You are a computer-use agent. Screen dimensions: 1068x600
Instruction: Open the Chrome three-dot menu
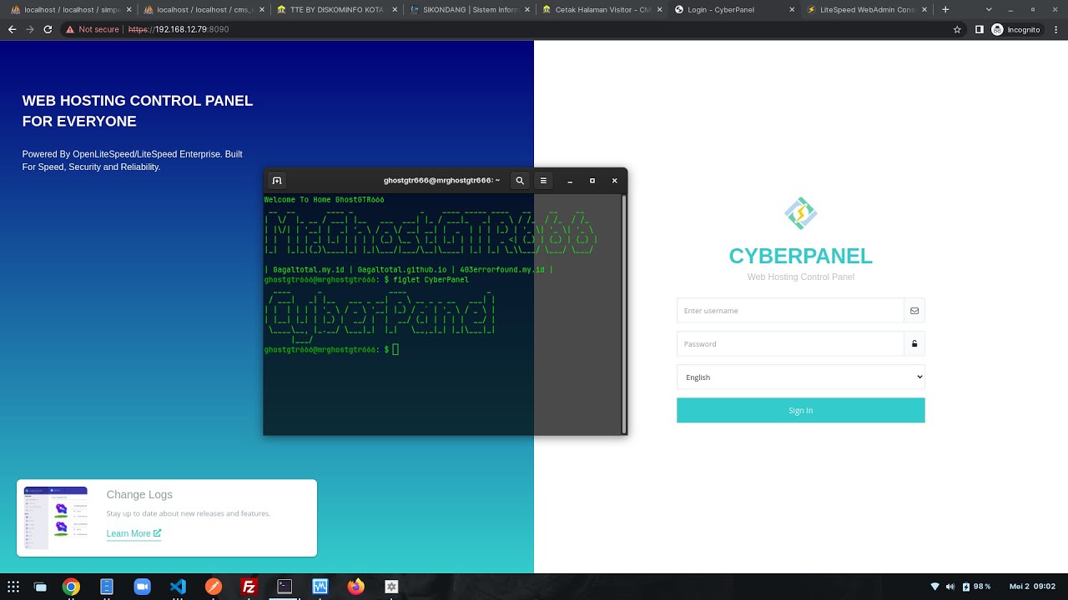pyautogui.click(x=1055, y=29)
